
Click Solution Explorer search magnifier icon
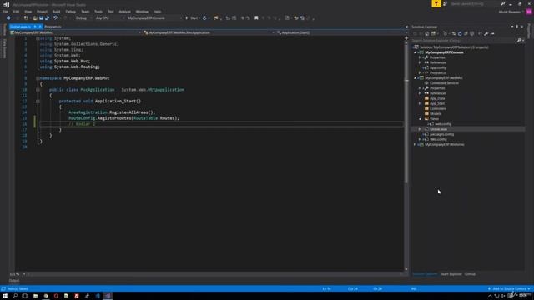tap(519, 41)
